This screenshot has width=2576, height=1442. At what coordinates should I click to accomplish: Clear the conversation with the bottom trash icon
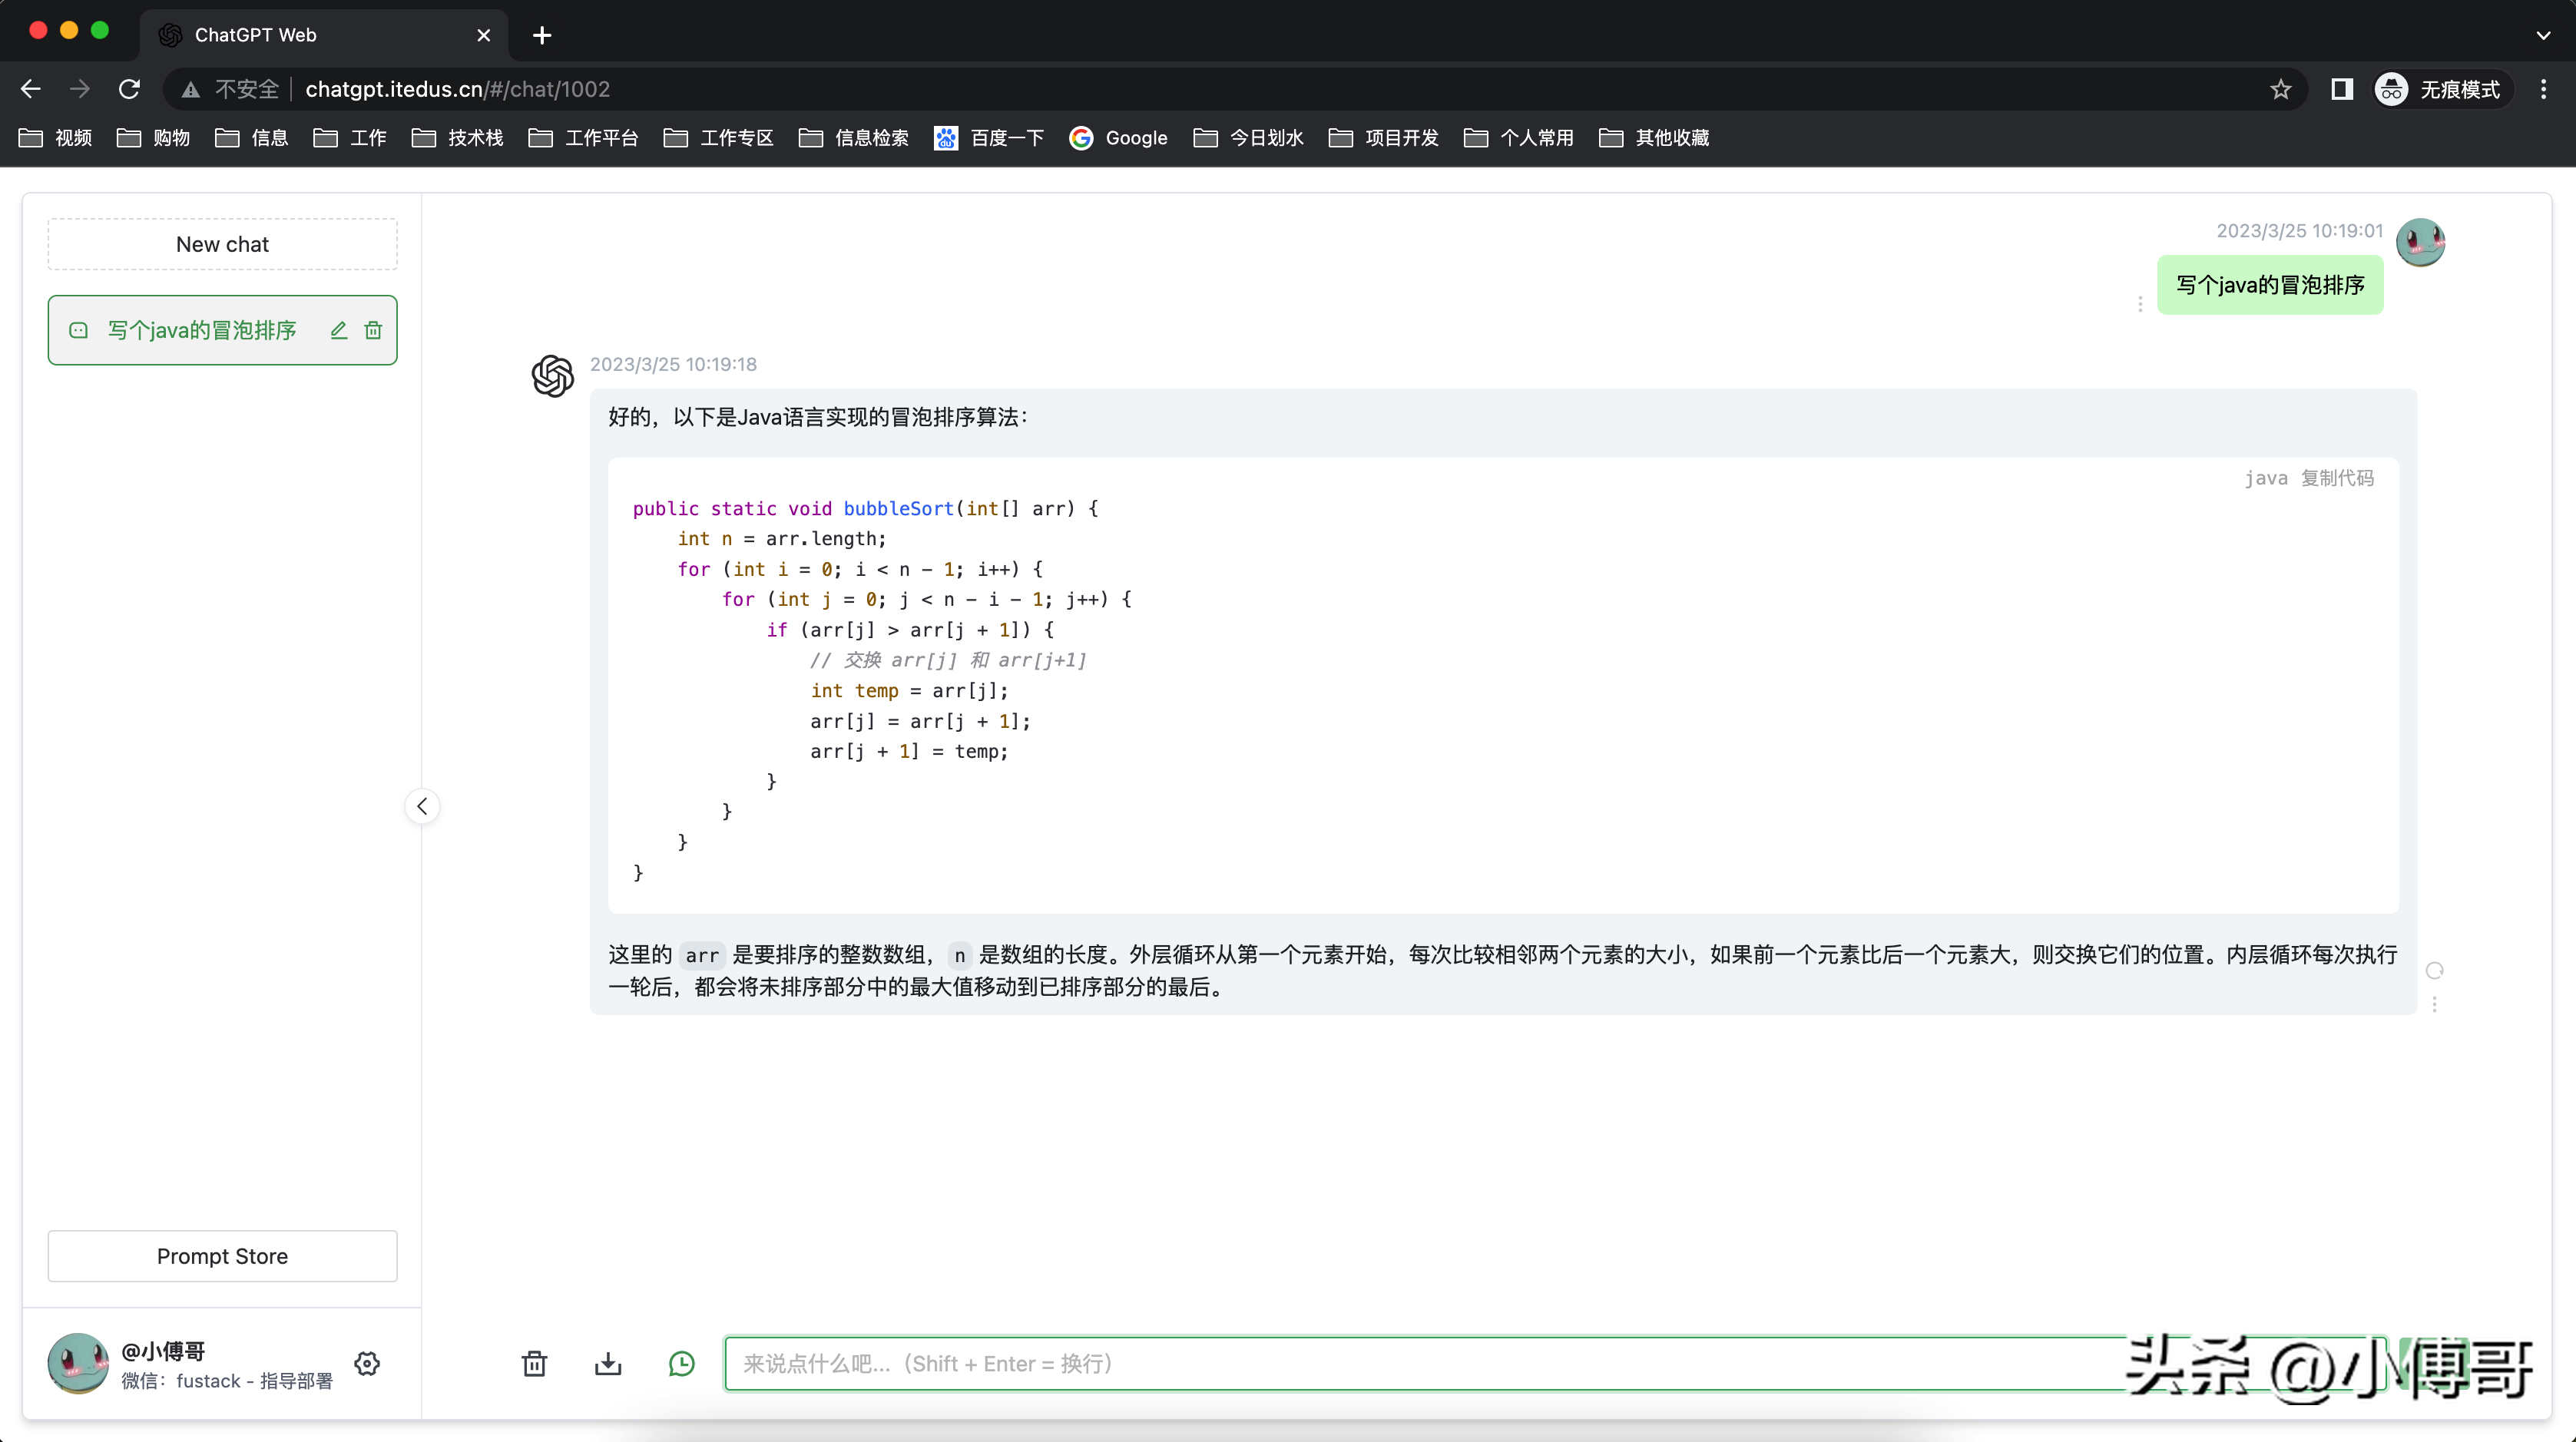[x=534, y=1364]
